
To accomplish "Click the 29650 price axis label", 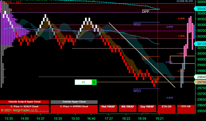I will (x=201, y=99).
